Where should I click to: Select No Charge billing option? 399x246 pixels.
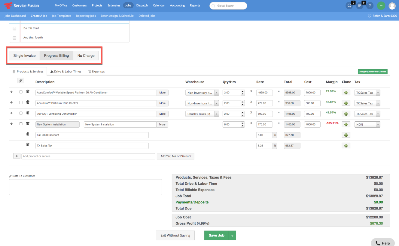point(86,55)
